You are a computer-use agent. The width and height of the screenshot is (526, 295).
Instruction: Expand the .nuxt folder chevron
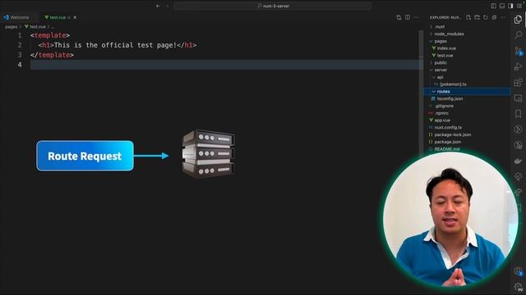click(431, 27)
